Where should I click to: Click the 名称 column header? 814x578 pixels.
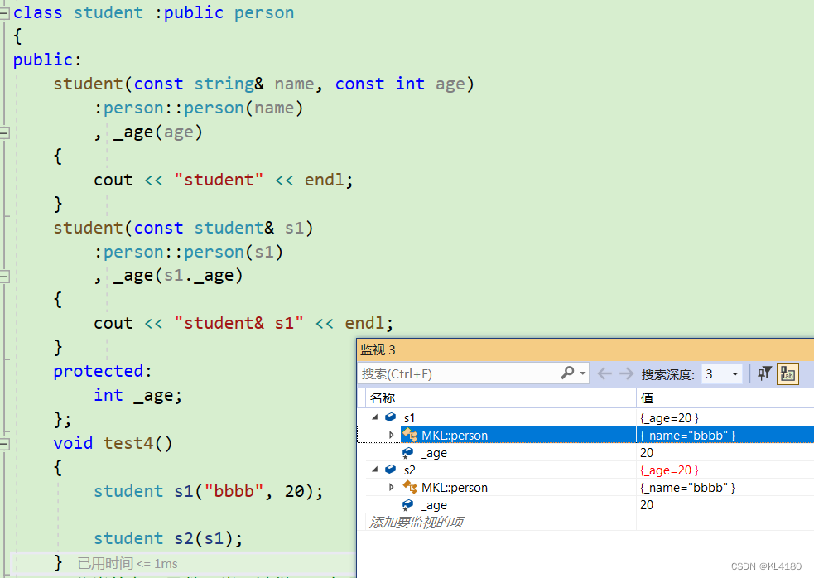click(500, 397)
